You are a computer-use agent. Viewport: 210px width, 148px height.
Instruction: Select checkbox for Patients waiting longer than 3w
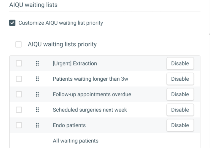pyautogui.click(x=19, y=79)
